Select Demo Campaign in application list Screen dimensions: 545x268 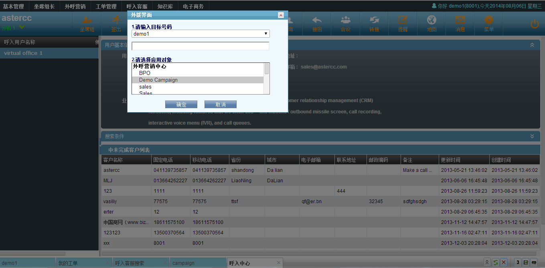[158, 80]
